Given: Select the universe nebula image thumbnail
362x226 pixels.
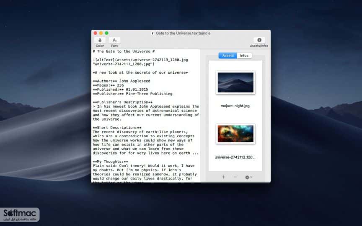Looking at the screenshot, I should click(x=235, y=134).
